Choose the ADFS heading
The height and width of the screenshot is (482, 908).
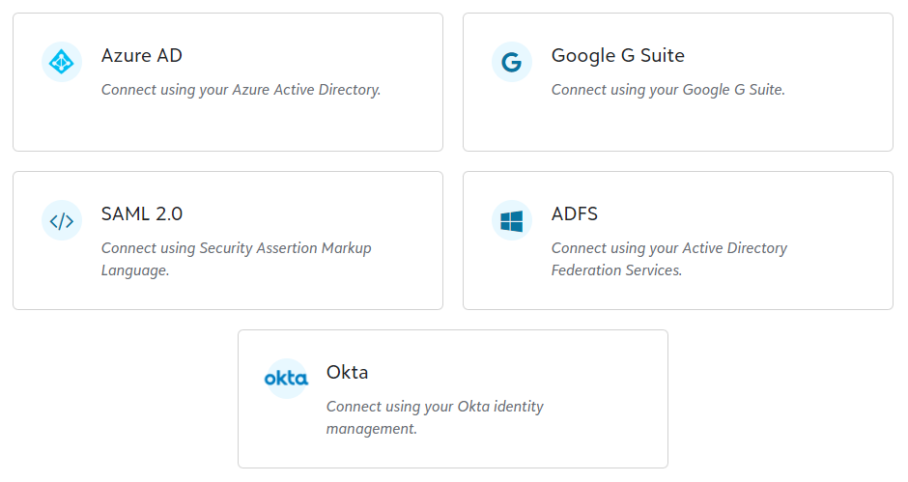(575, 214)
